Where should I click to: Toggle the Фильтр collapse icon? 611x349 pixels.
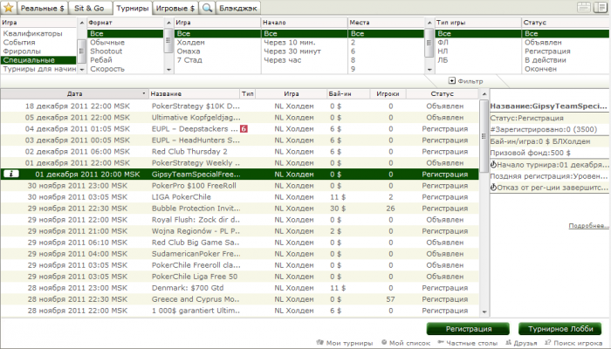point(451,80)
